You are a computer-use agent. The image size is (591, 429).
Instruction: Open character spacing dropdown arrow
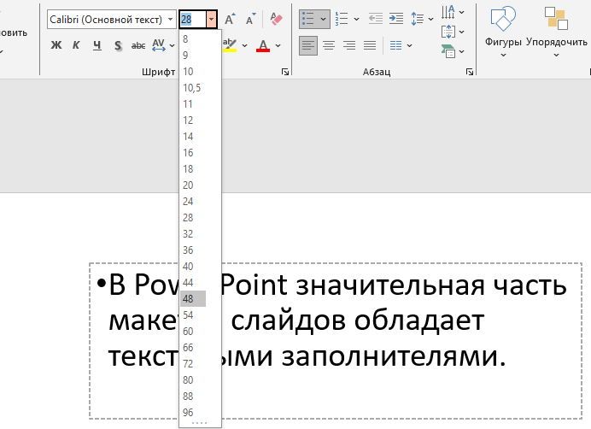tap(173, 45)
